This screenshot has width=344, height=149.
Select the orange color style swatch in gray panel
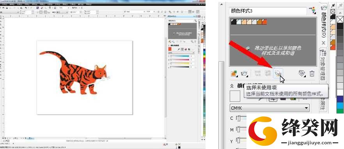(264, 22)
